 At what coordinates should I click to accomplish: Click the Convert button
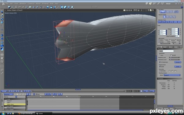(x=178, y=62)
